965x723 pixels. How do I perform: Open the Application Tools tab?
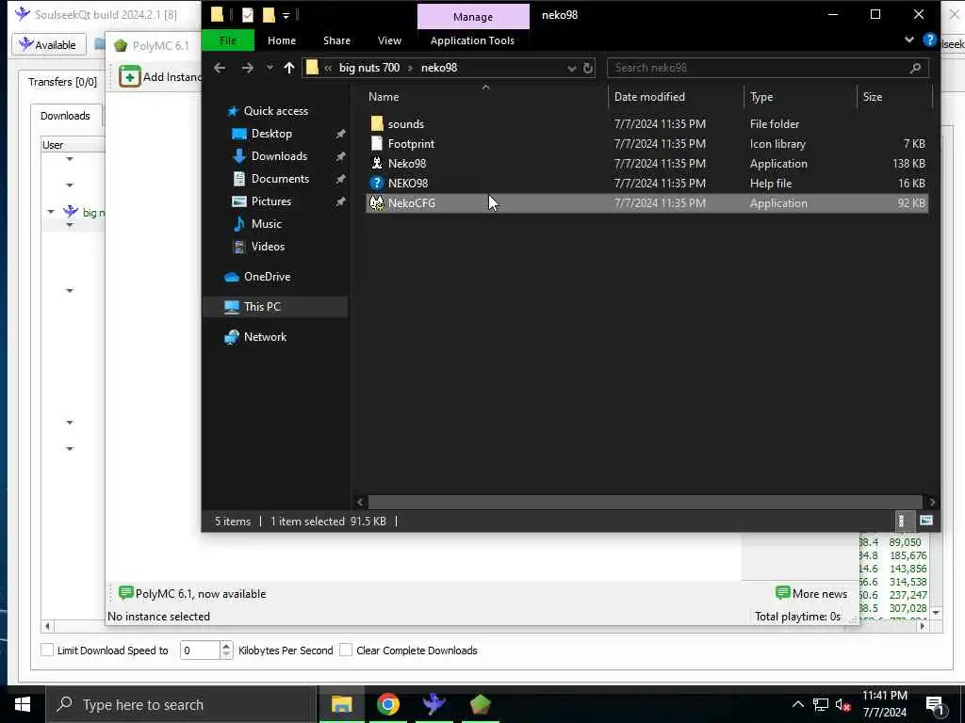pos(472,40)
